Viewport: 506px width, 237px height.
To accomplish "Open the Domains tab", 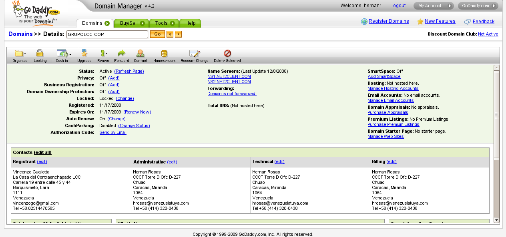I will pos(95,23).
